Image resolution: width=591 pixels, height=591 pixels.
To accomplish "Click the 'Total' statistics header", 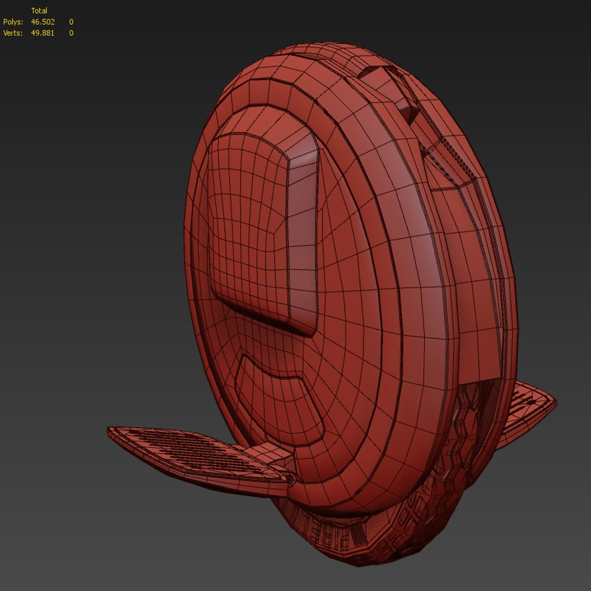I will point(39,10).
